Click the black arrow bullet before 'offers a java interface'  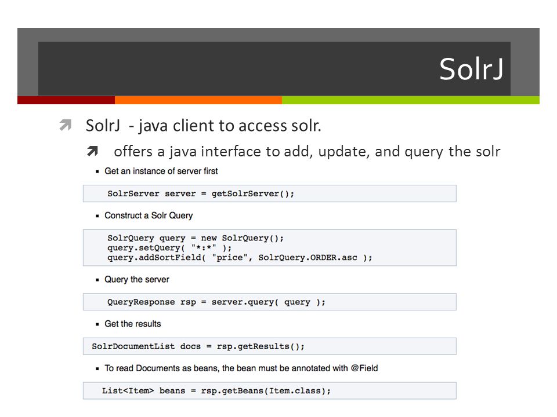[x=92, y=151]
